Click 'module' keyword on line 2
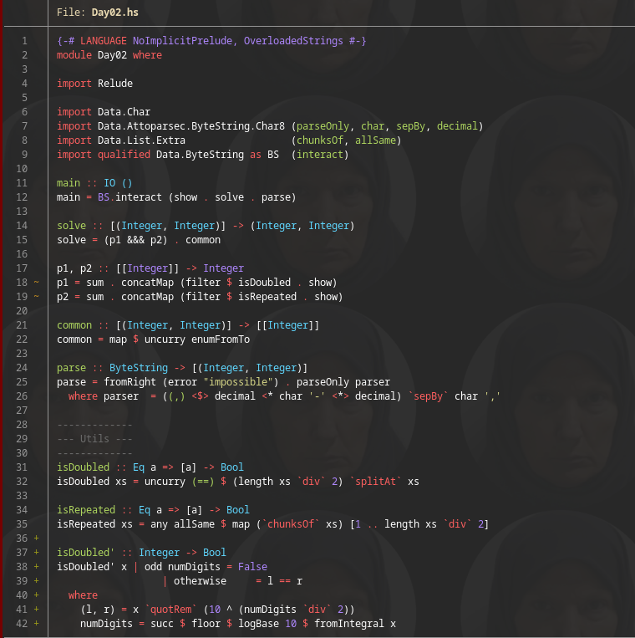This screenshot has width=635, height=638. coord(74,55)
